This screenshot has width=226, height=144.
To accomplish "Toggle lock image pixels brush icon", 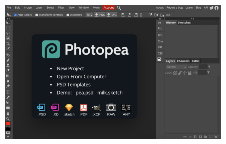I will (180, 73).
